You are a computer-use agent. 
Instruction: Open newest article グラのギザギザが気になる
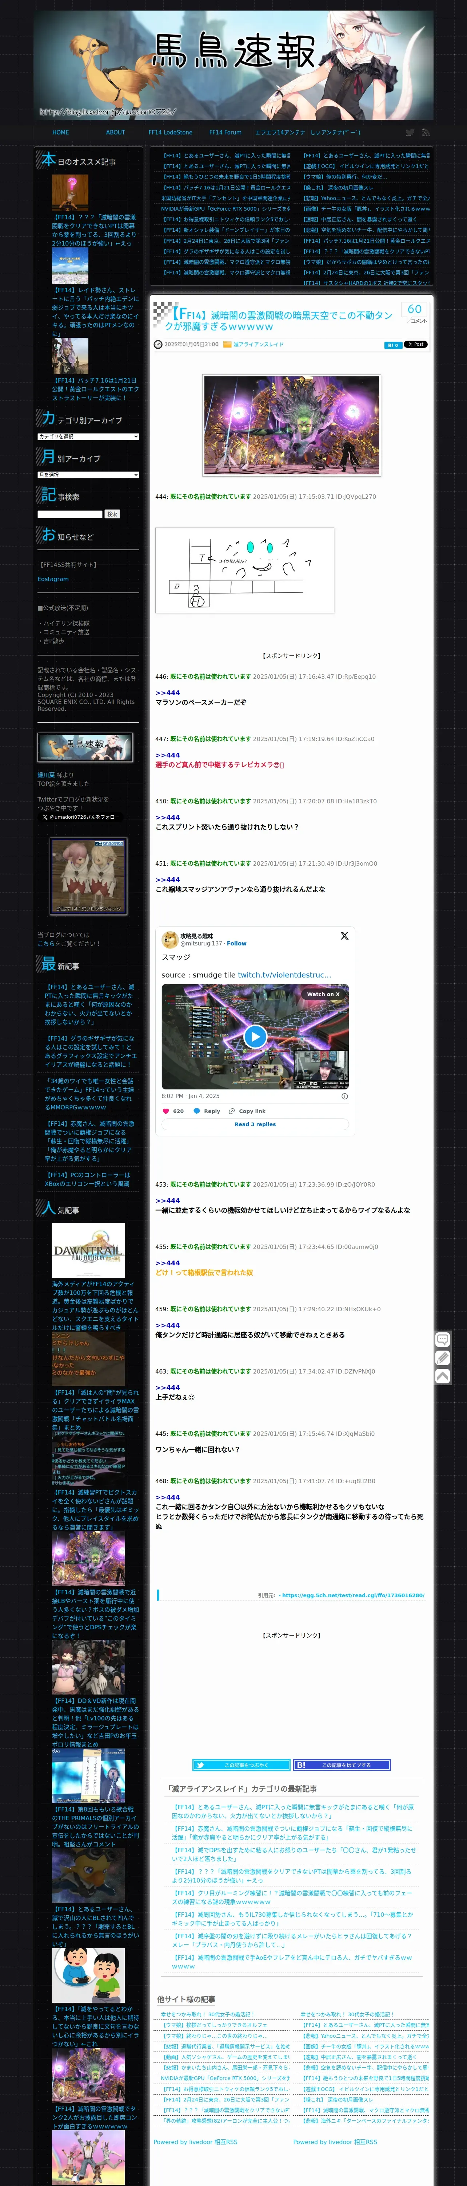coord(91,1051)
